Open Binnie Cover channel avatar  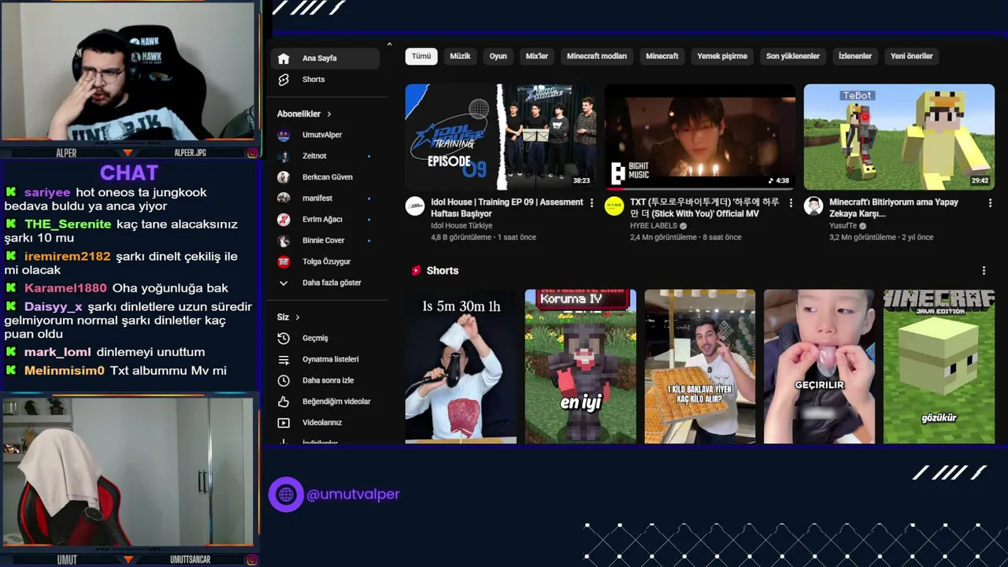pos(283,240)
